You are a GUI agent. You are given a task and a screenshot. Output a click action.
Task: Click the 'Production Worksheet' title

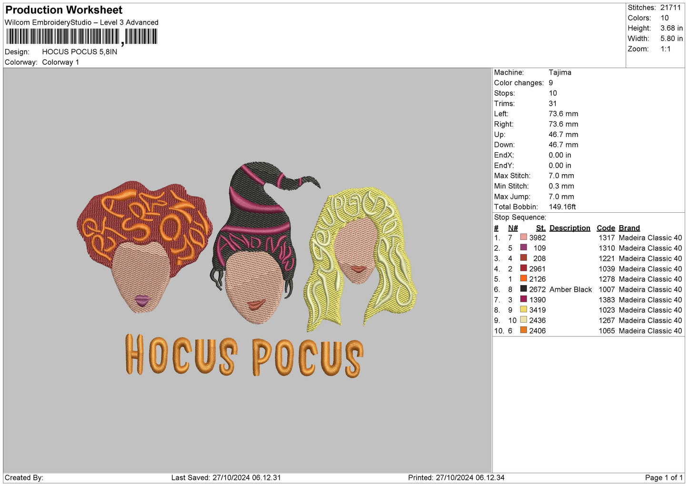(x=64, y=10)
